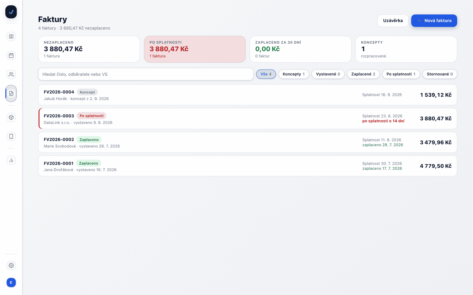Click 'Jana Dvořáková · vystaveno 16. 7. 2026'
This screenshot has height=295, width=473.
80,170
